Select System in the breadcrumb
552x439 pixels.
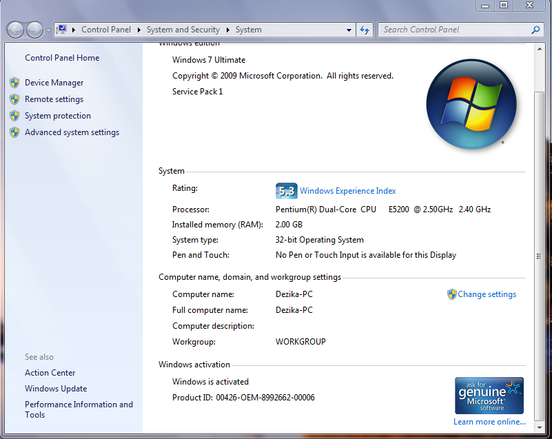tap(249, 30)
